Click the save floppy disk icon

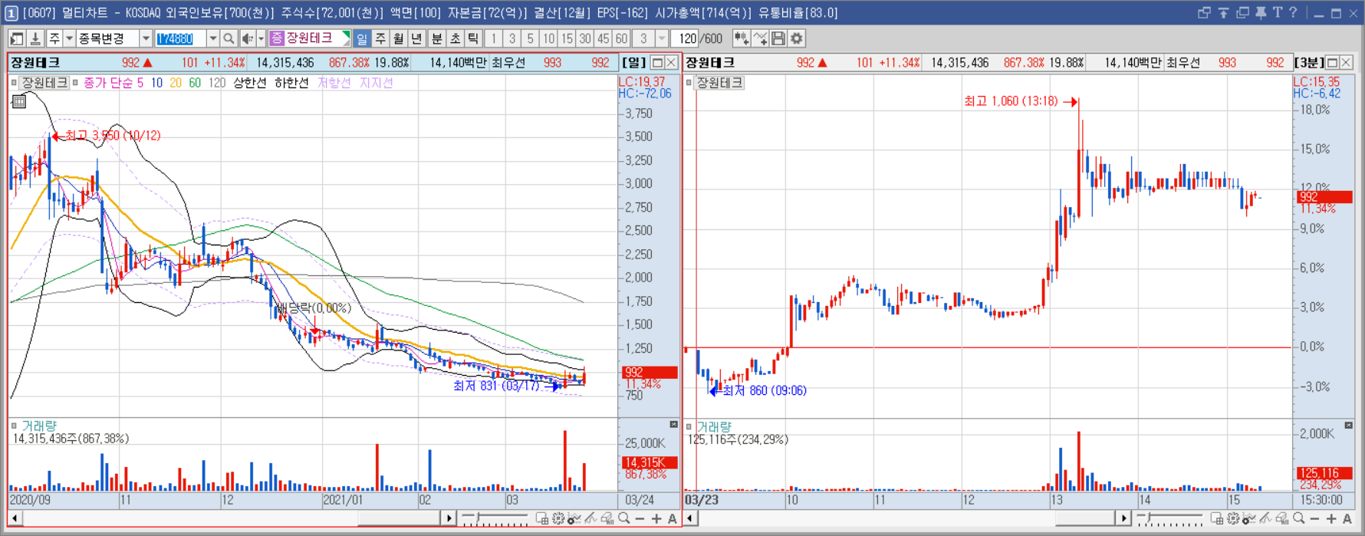(778, 38)
